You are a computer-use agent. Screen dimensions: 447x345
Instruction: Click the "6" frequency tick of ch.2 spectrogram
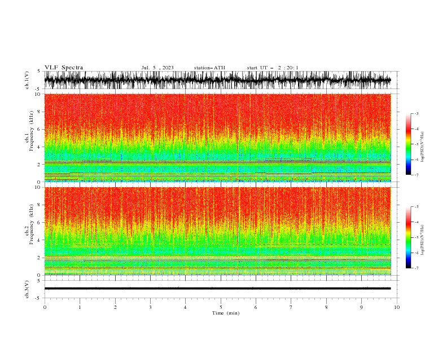(x=39, y=222)
